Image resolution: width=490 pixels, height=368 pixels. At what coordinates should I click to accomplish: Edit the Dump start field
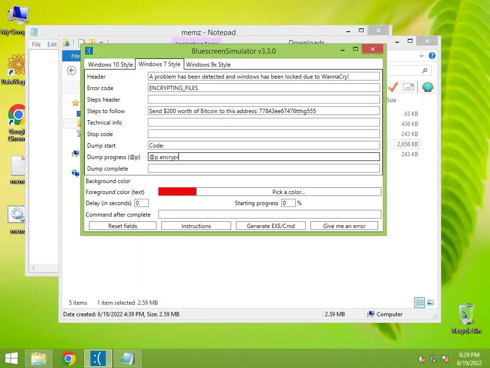pos(264,146)
